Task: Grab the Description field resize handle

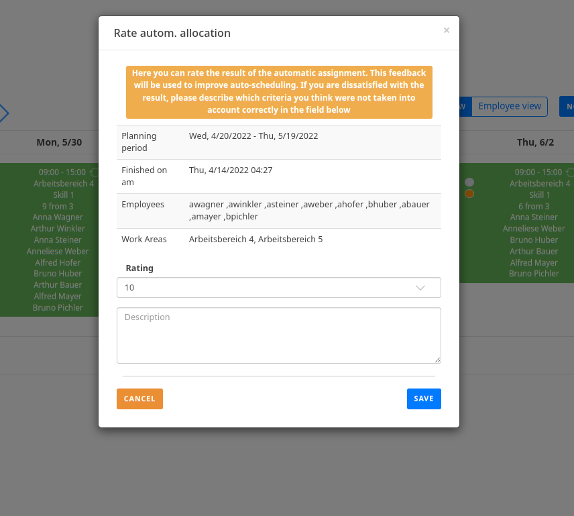Action: 437,360
